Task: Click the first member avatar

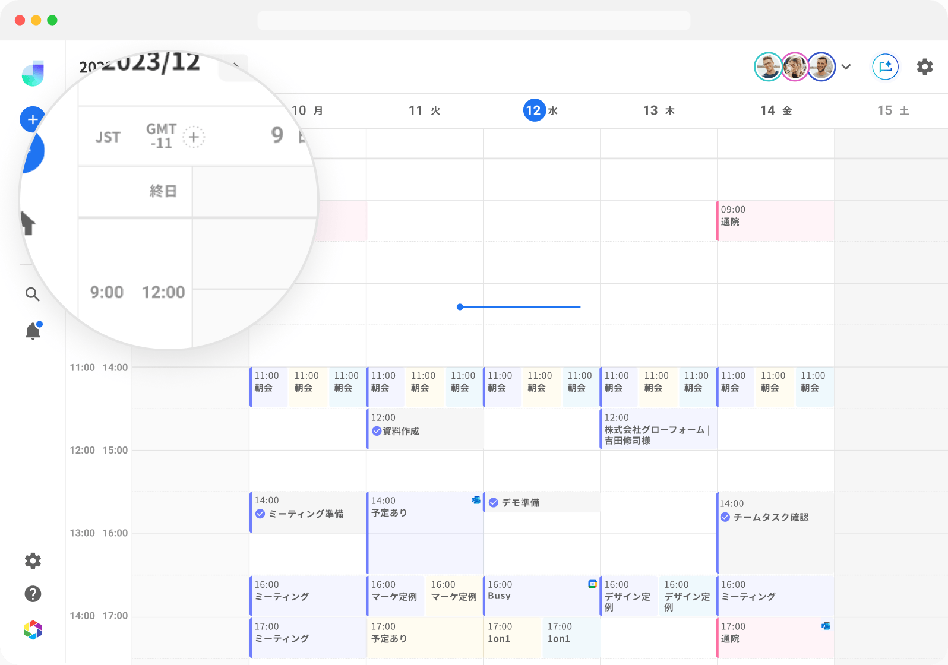Action: (x=767, y=66)
